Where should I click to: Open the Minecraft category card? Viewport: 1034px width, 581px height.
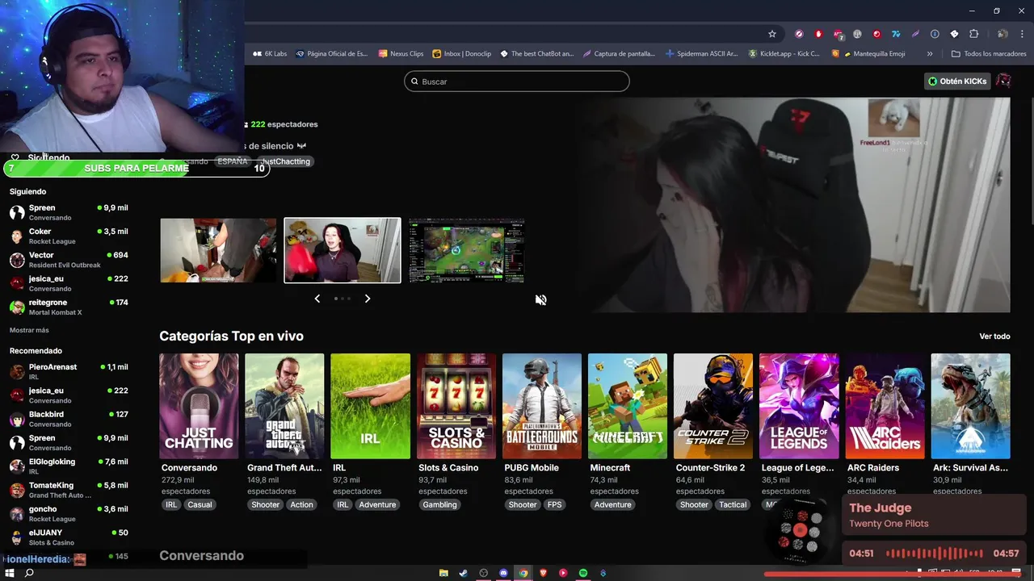(628, 406)
